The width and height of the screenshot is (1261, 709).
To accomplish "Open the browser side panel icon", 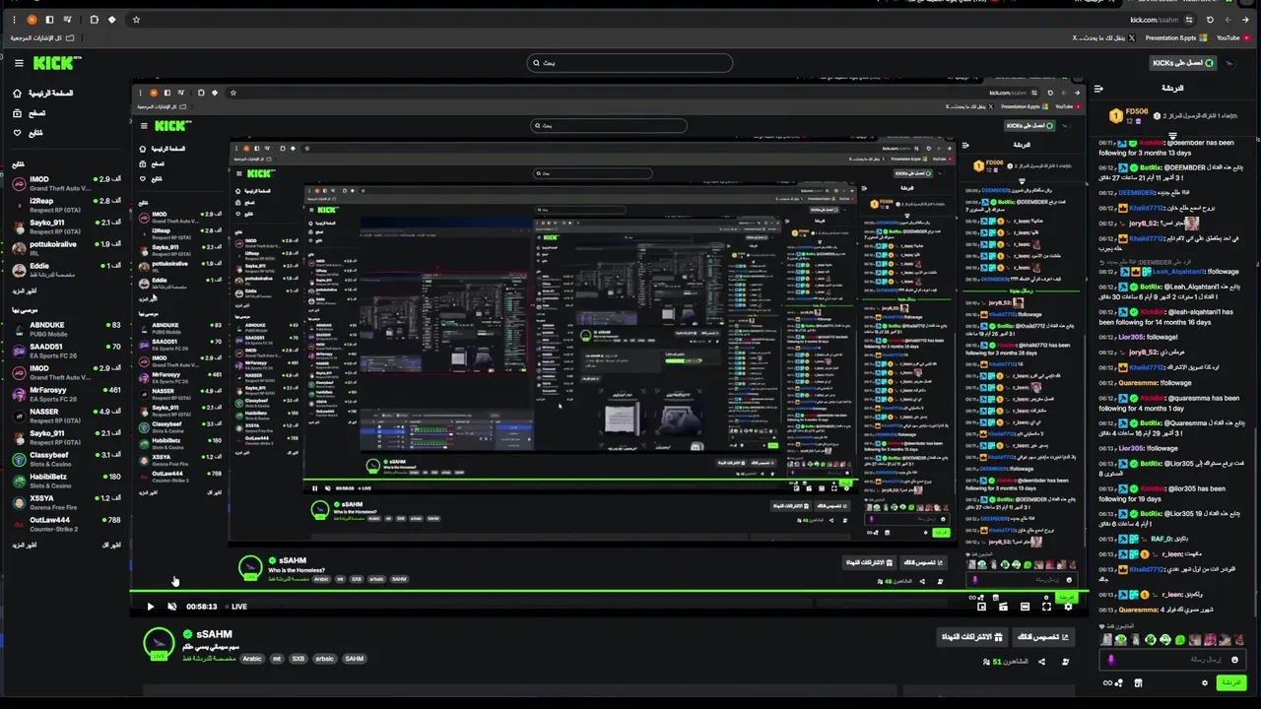I will click(x=49, y=20).
